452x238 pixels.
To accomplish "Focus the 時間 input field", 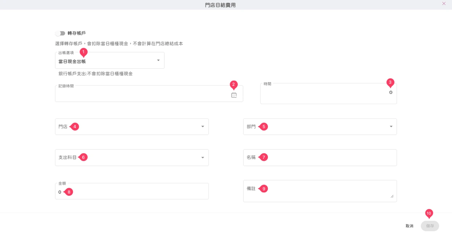I will point(328,94).
